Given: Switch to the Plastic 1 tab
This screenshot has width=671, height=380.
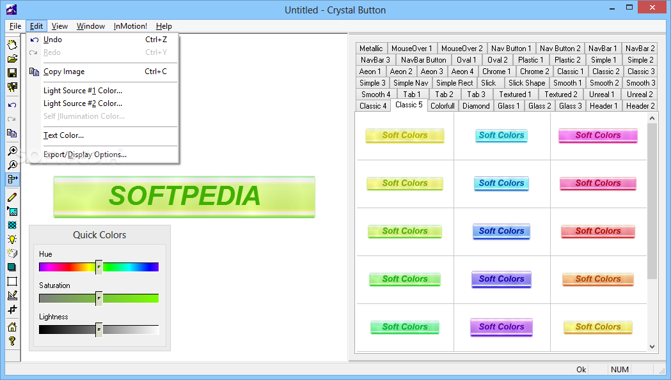Looking at the screenshot, I should click(531, 60).
